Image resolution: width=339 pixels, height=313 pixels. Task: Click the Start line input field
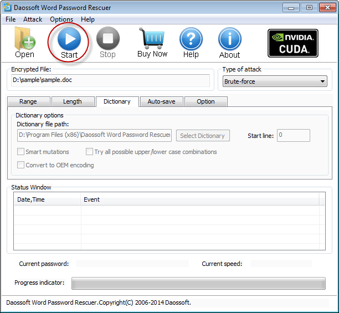[294, 135]
